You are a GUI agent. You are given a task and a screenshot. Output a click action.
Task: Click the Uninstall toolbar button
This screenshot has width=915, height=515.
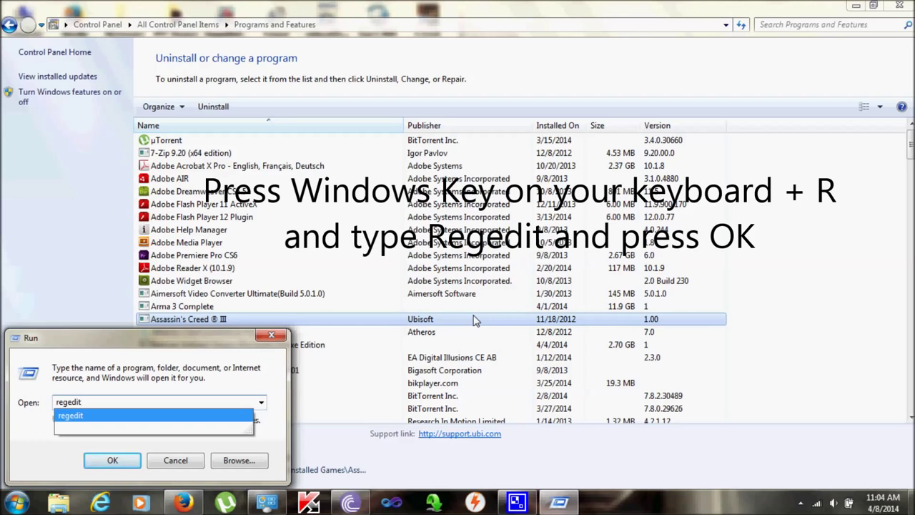(x=213, y=107)
